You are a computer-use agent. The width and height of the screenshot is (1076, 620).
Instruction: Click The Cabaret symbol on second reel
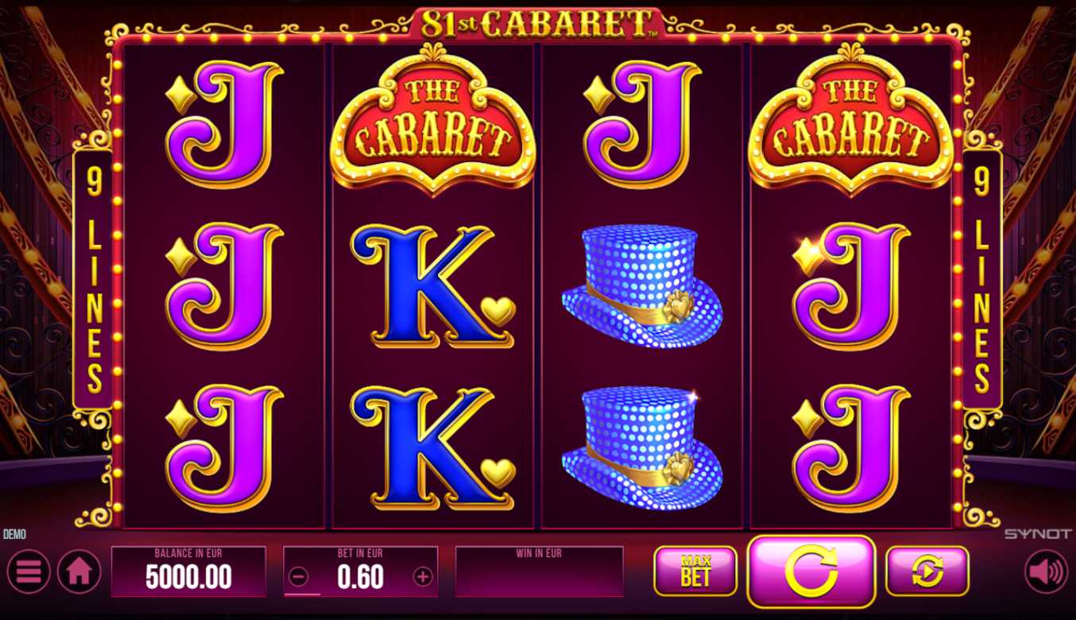pyautogui.click(x=433, y=119)
